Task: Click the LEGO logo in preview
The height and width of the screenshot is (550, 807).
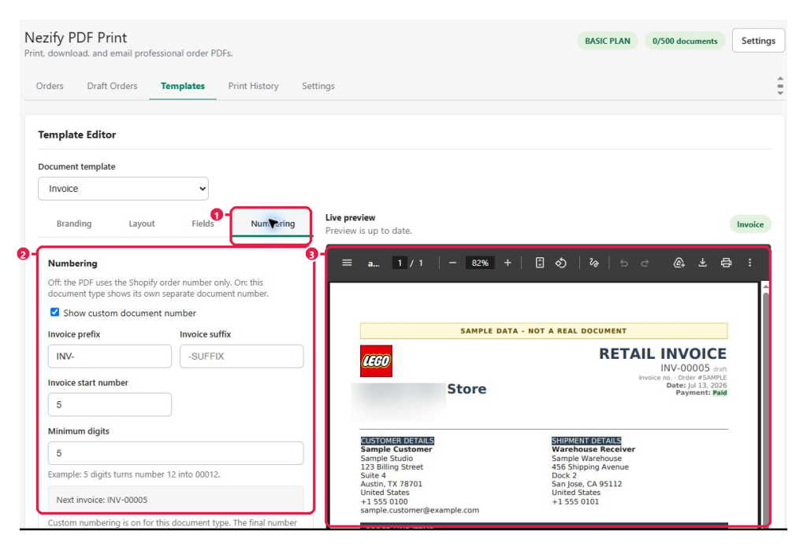Action: coord(376,361)
